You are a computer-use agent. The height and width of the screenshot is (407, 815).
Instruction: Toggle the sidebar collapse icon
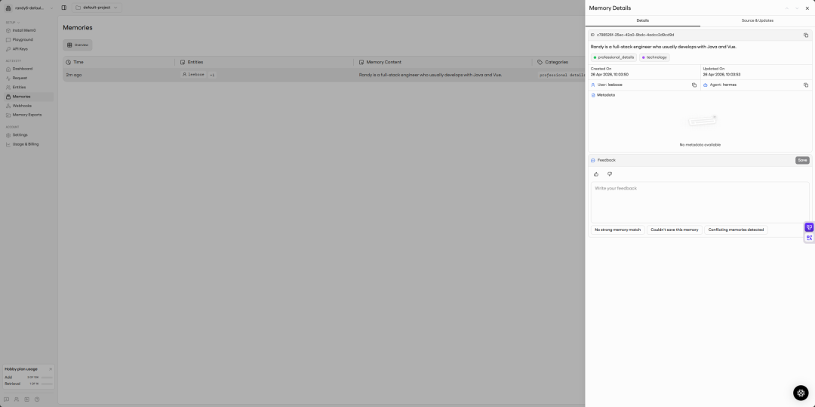click(63, 8)
